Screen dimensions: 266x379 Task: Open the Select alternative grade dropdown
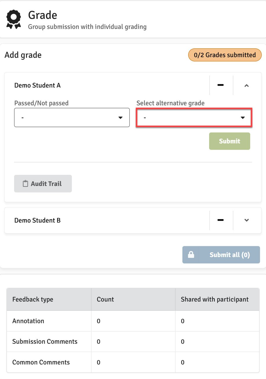194,118
